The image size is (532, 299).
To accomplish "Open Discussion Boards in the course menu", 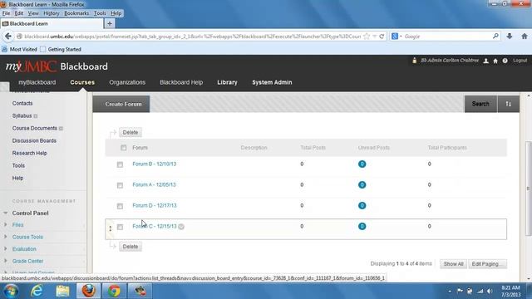I will coord(34,140).
